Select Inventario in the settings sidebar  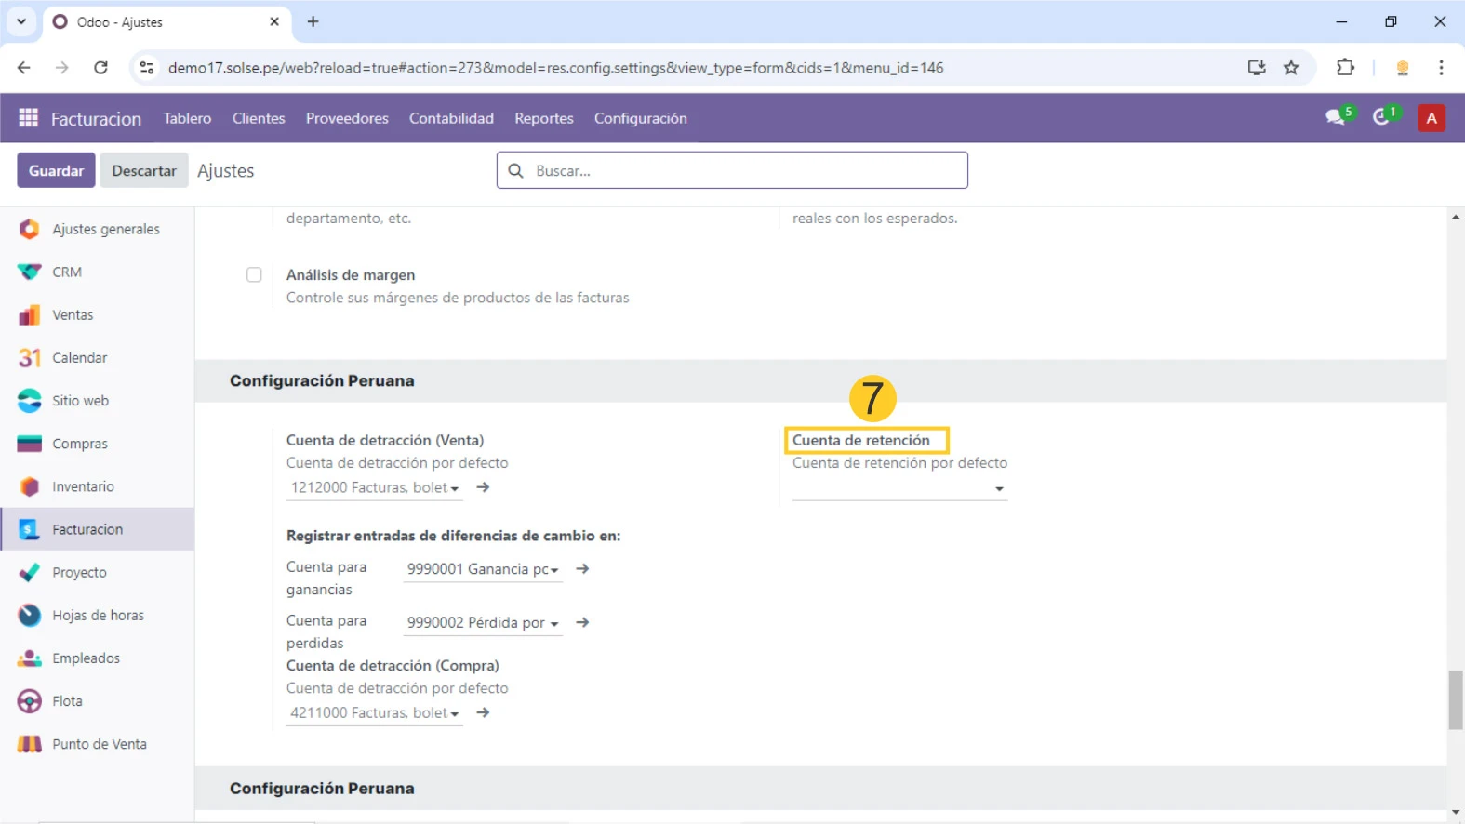coord(83,486)
